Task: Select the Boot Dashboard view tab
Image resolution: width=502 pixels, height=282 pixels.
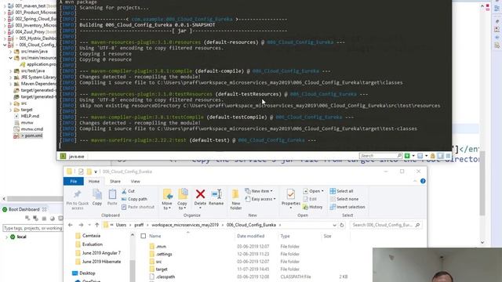Action: 24,209
